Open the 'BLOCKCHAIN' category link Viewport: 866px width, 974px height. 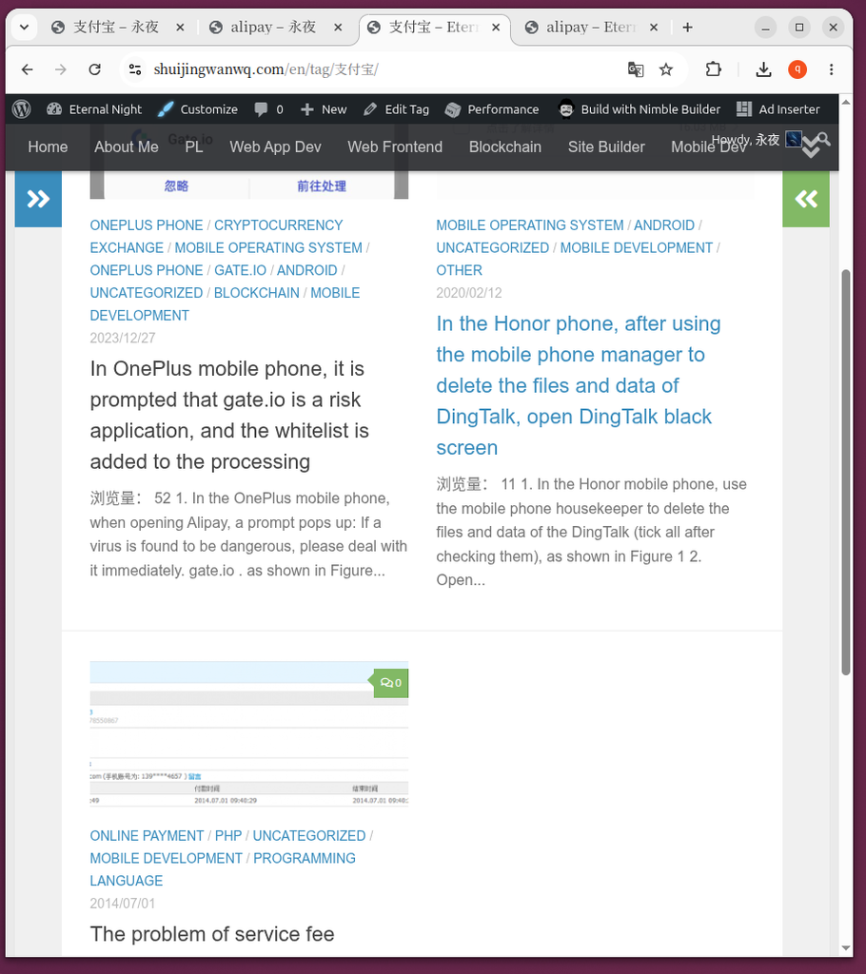coord(256,293)
